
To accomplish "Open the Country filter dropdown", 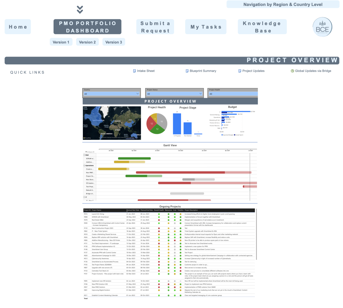I will (137, 94).
